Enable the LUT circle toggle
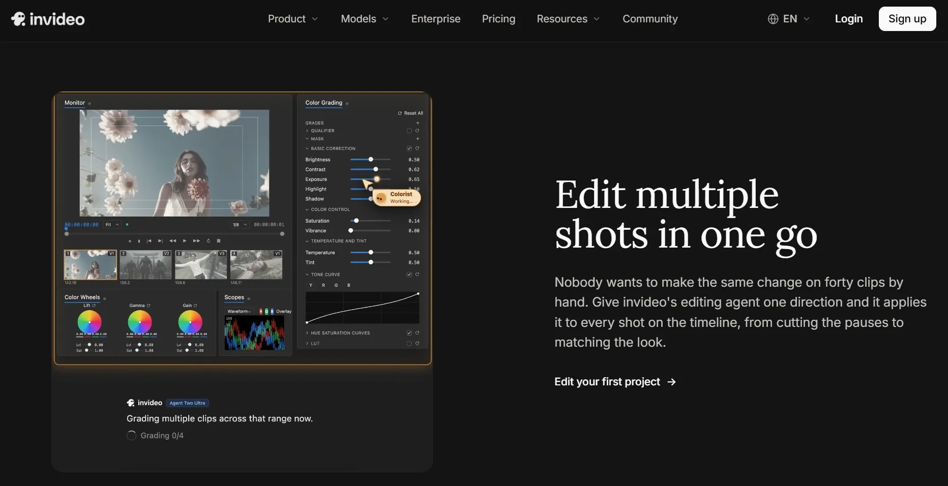Image resolution: width=948 pixels, height=486 pixels. (409, 344)
